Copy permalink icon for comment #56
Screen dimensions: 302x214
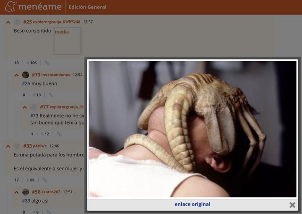(x=49, y=212)
